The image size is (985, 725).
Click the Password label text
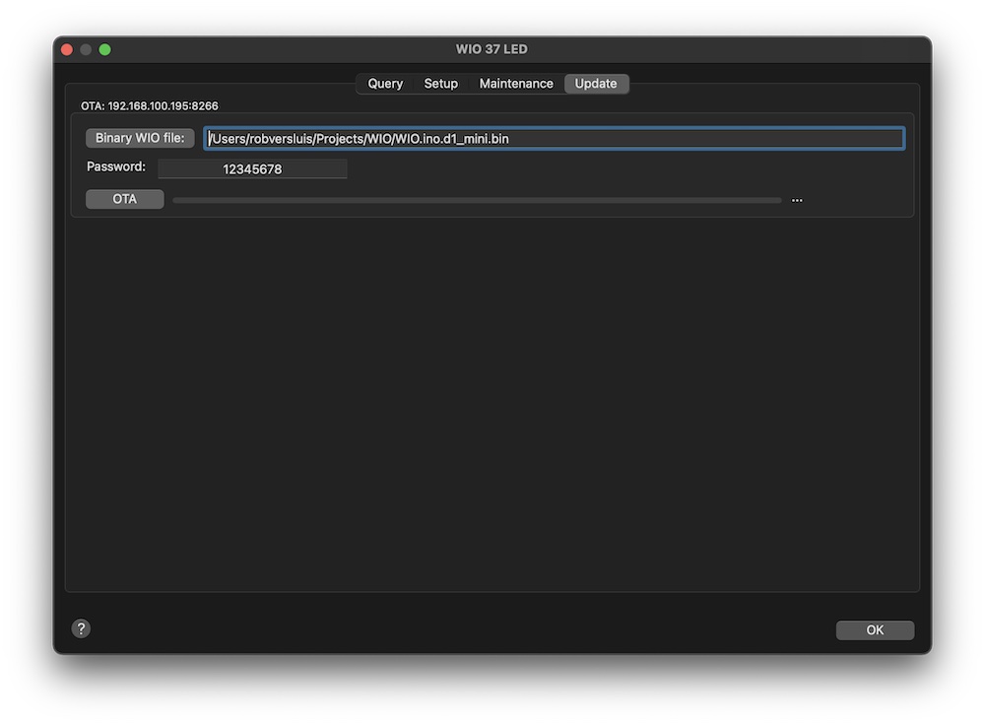[116, 167]
